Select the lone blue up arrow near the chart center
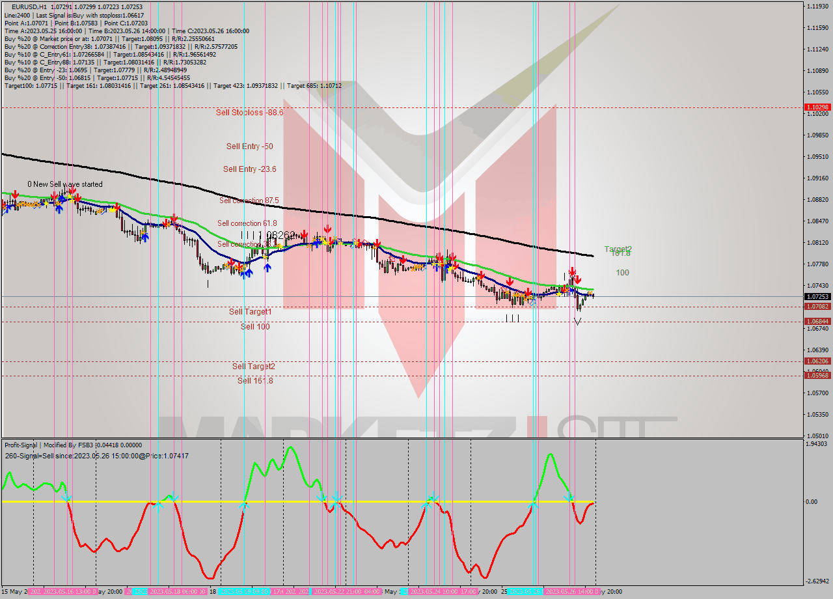 click(266, 267)
